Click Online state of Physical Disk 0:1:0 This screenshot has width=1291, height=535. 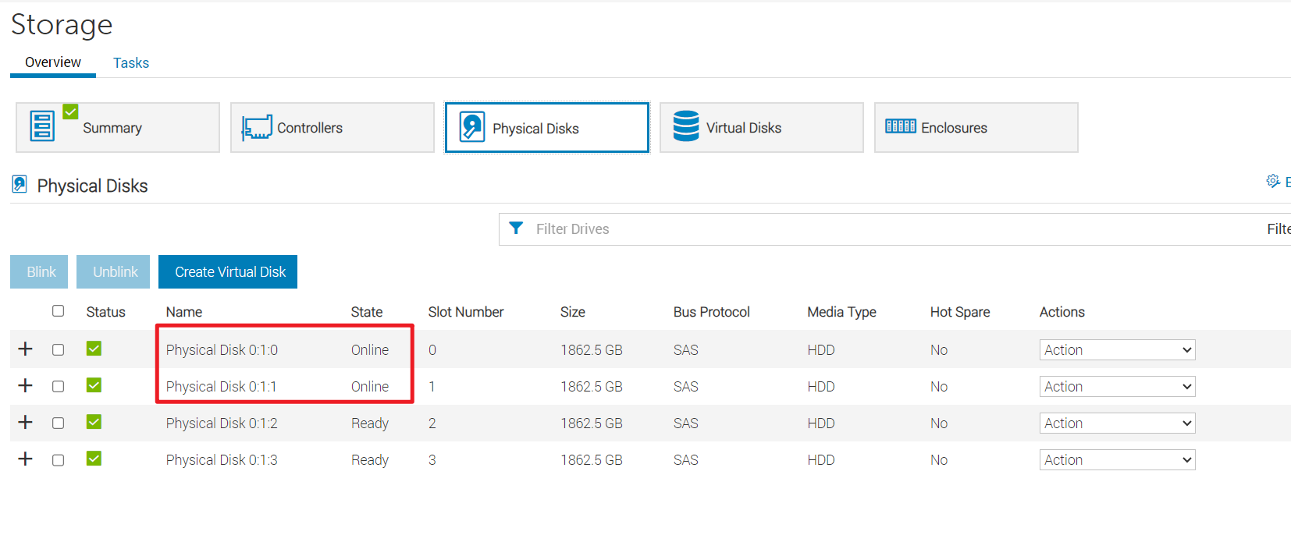pyautogui.click(x=370, y=350)
